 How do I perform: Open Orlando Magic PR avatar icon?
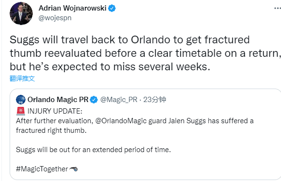[21, 100]
